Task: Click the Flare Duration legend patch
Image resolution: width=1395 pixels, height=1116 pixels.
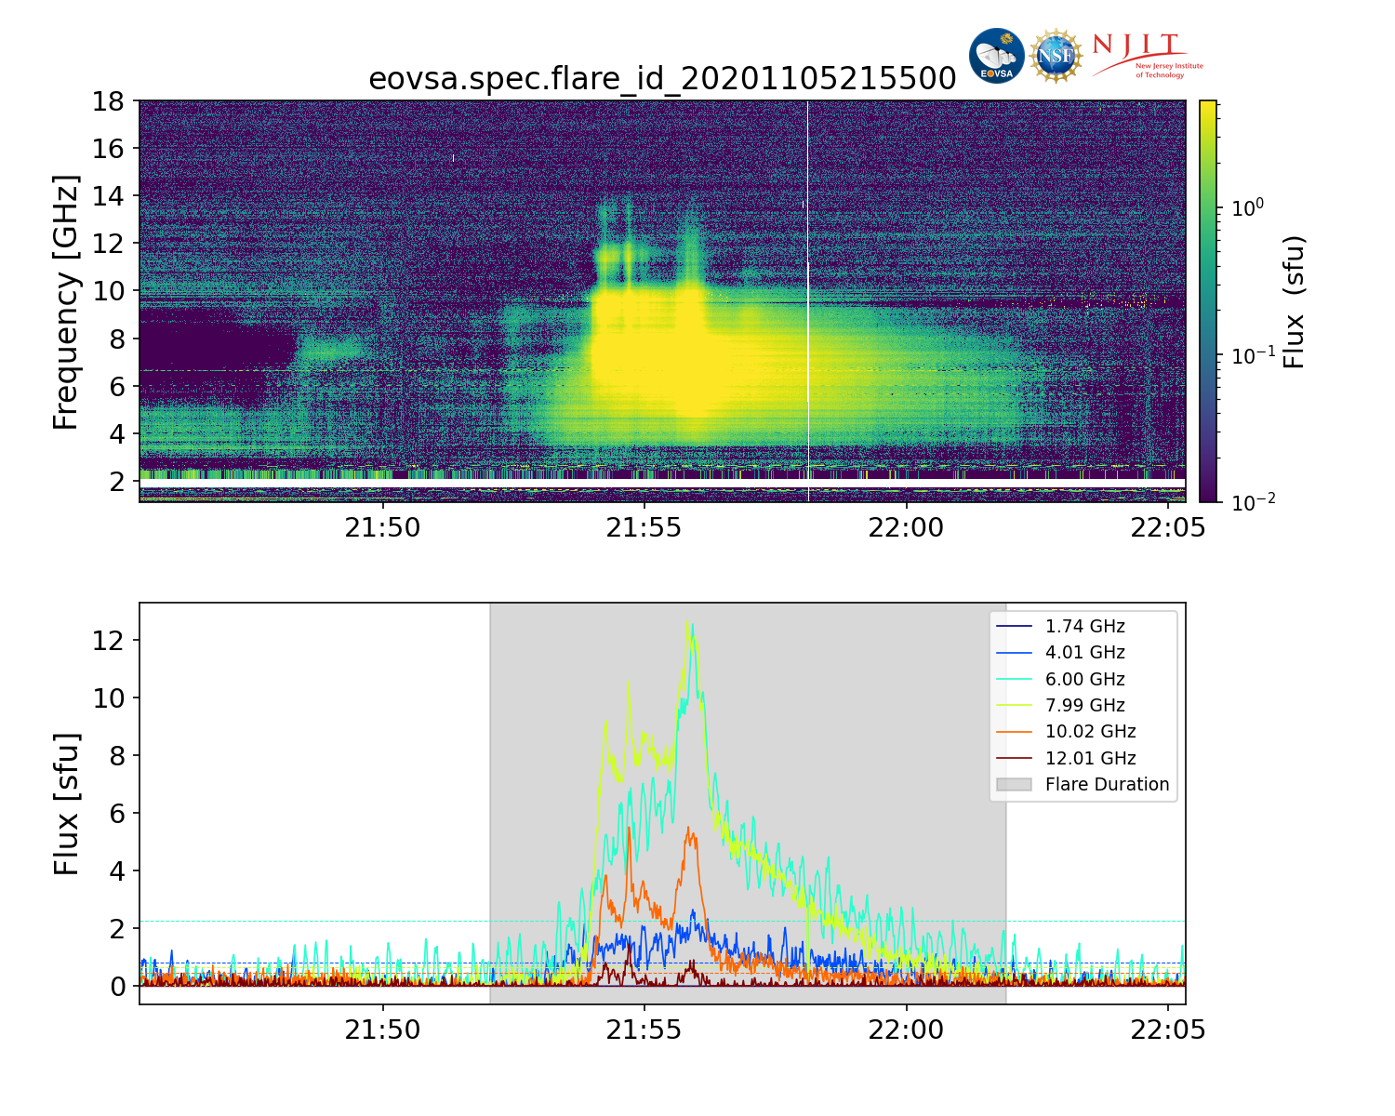Action: (1014, 785)
